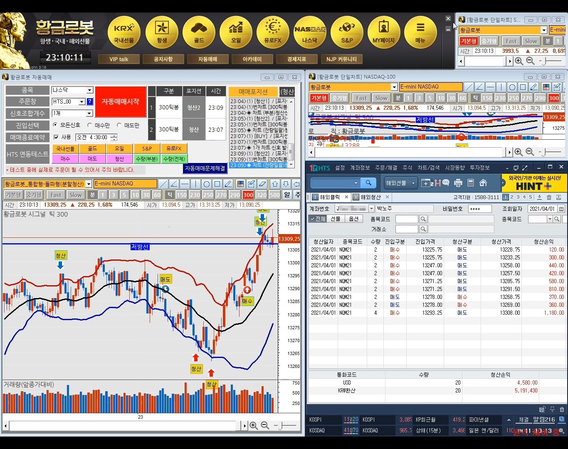The image size is (568, 449).
Task: Toggle the 사용 checkbox for 매매종료예약
Action: [56, 137]
